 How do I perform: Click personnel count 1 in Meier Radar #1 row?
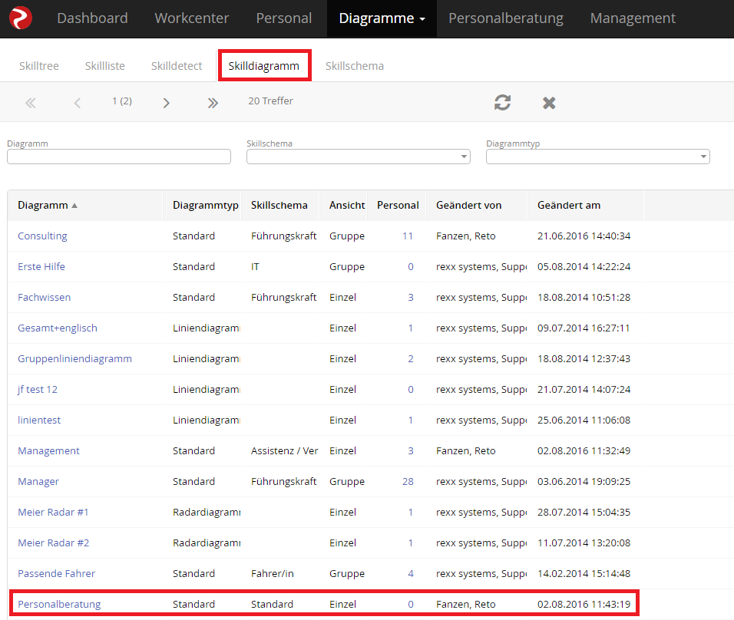pyautogui.click(x=411, y=513)
